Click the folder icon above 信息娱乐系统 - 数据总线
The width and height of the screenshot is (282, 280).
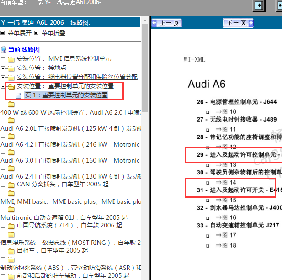(x=11, y=234)
